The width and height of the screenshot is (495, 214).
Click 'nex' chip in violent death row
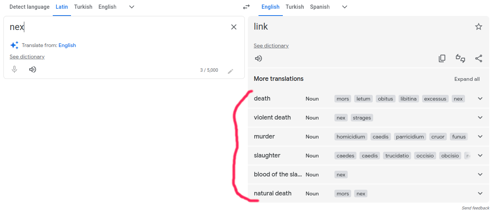[x=341, y=118]
